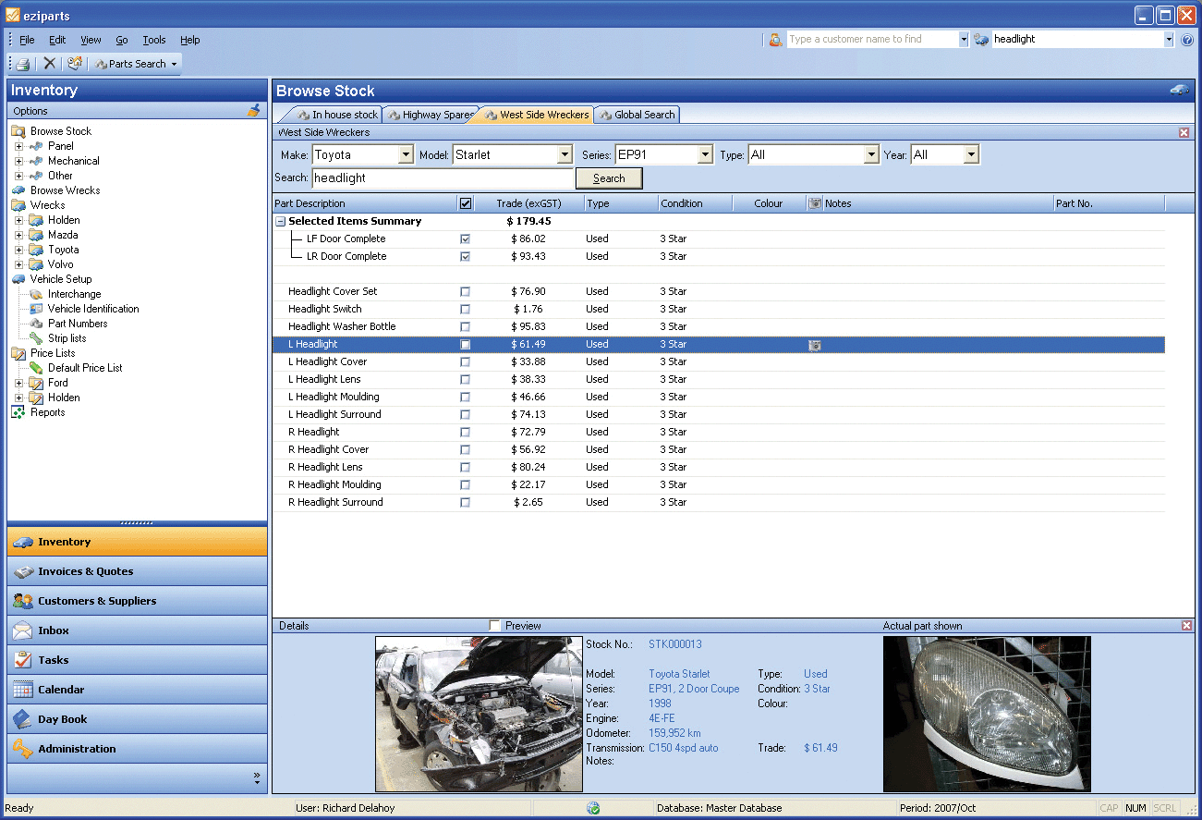Toggle the select-all checkbox in column header
Viewport: 1202px width, 820px height.
tap(466, 203)
